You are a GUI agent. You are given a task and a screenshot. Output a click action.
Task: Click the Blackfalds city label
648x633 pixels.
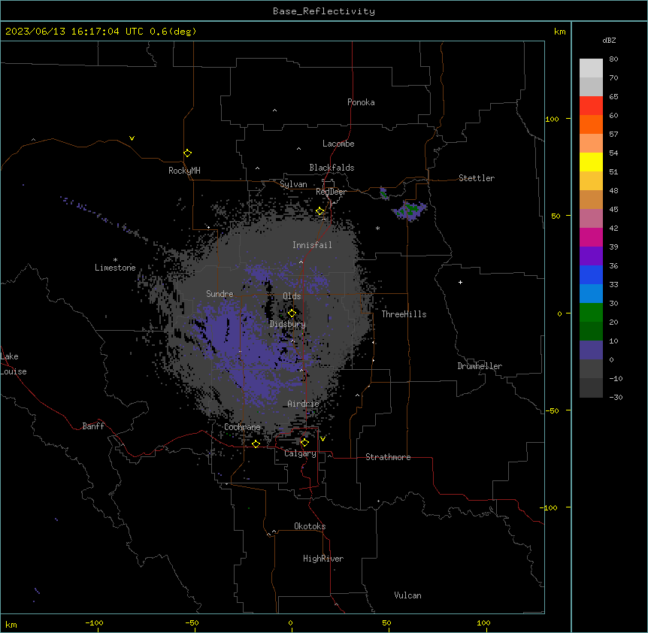332,168
